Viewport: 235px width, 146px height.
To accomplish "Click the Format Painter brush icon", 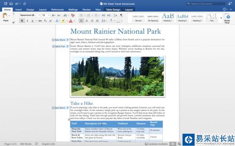I will point(13,22).
